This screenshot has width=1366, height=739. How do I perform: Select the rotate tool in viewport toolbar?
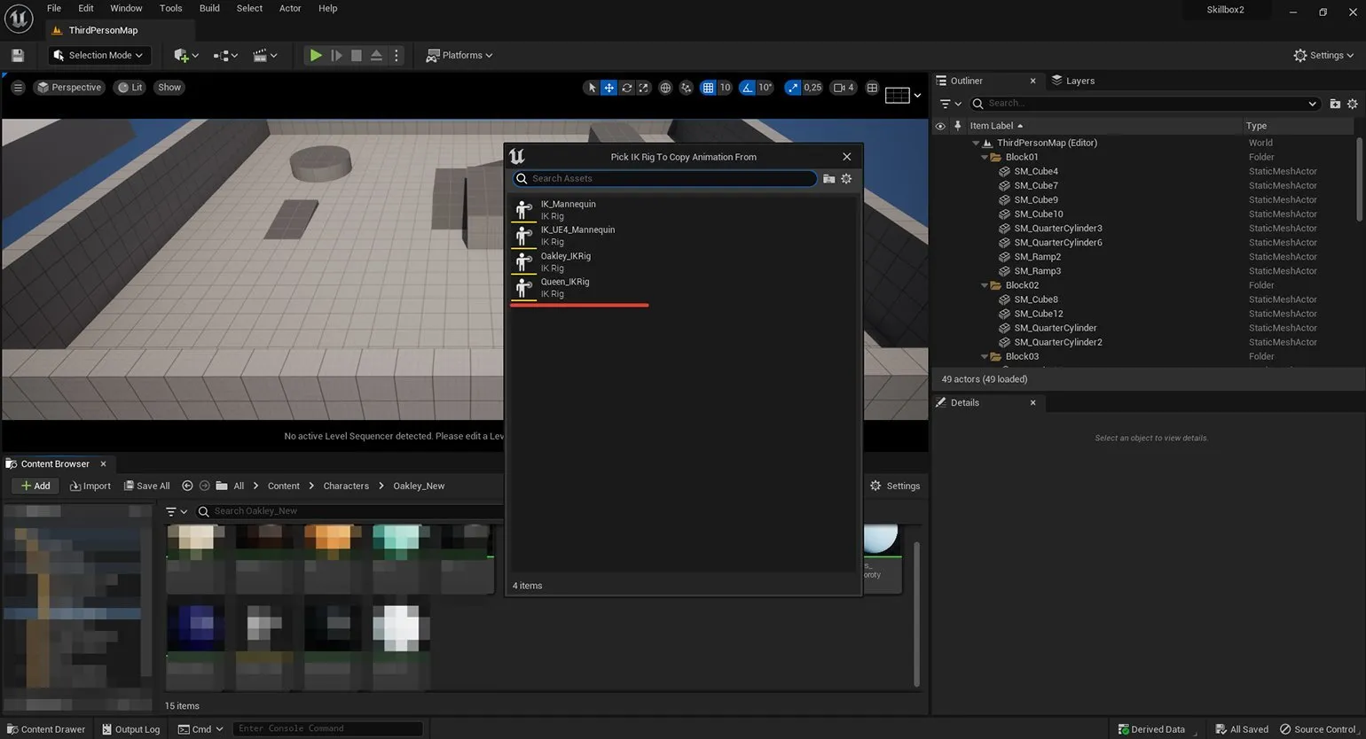coord(626,88)
